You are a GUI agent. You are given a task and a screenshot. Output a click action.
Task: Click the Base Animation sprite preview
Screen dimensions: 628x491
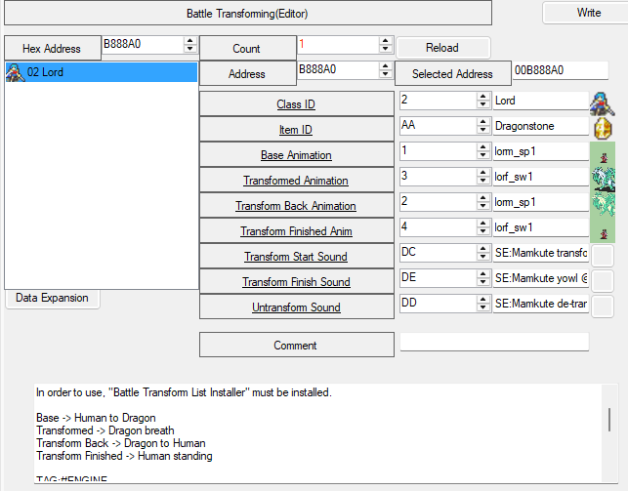602,153
